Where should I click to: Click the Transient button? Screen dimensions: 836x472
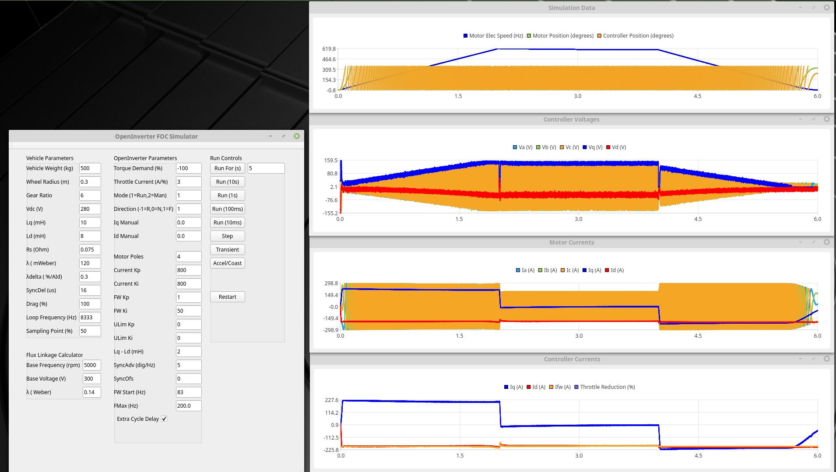(227, 250)
